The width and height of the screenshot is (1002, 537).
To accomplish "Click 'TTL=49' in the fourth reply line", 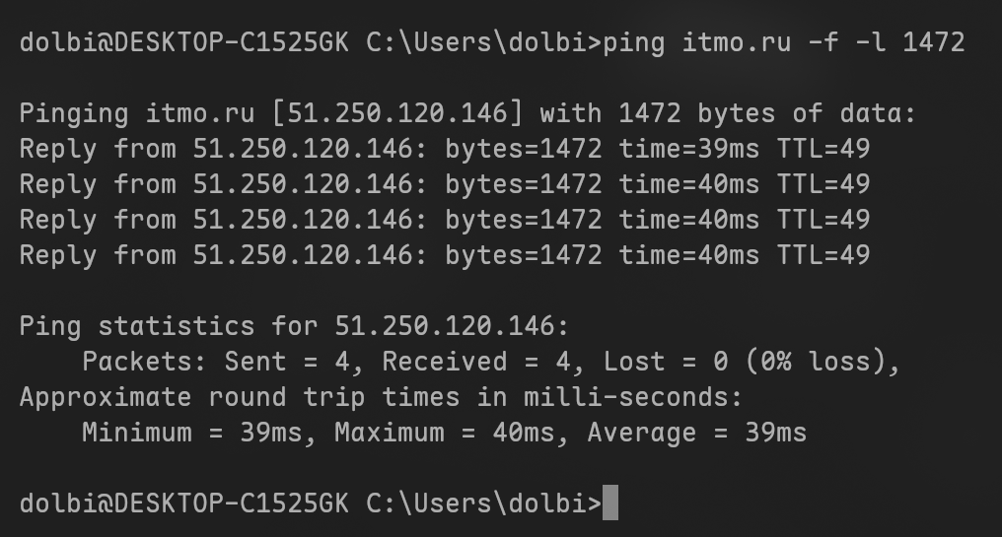I will [823, 255].
